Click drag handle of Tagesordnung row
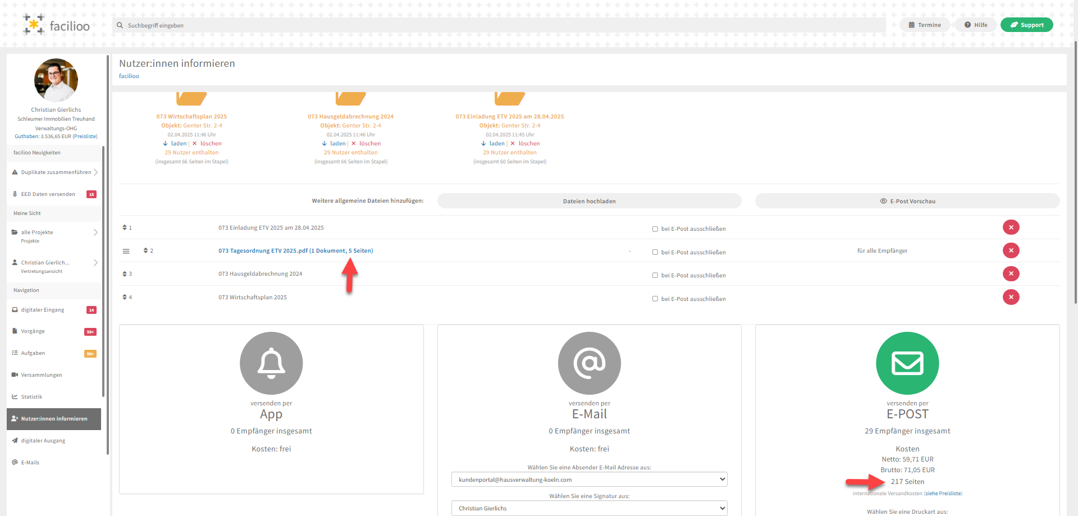 (126, 251)
